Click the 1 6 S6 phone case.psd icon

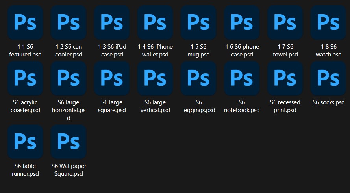[x=242, y=22]
